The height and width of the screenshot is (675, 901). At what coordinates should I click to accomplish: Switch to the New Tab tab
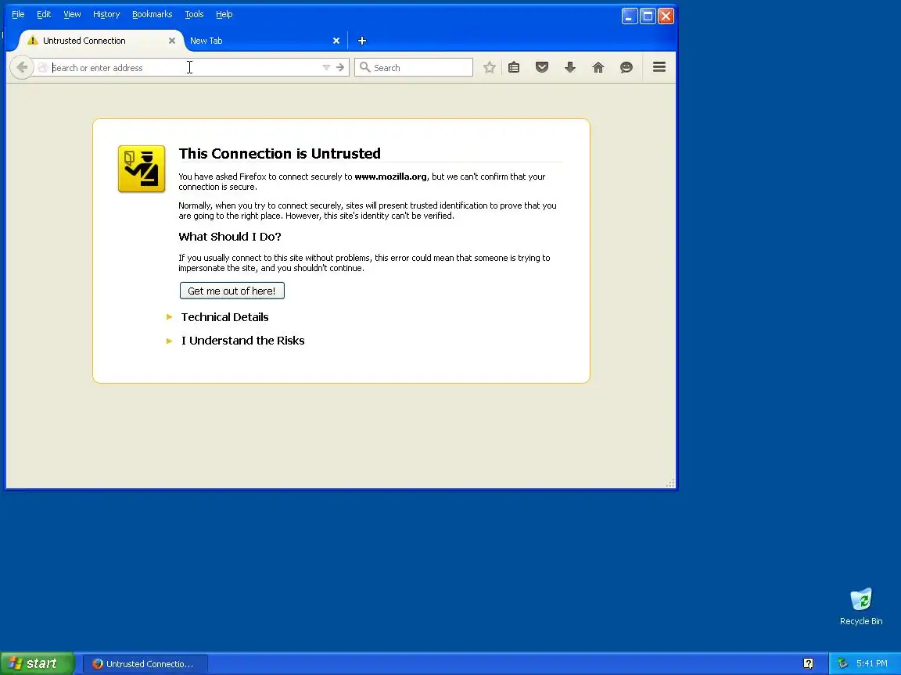[x=261, y=41]
